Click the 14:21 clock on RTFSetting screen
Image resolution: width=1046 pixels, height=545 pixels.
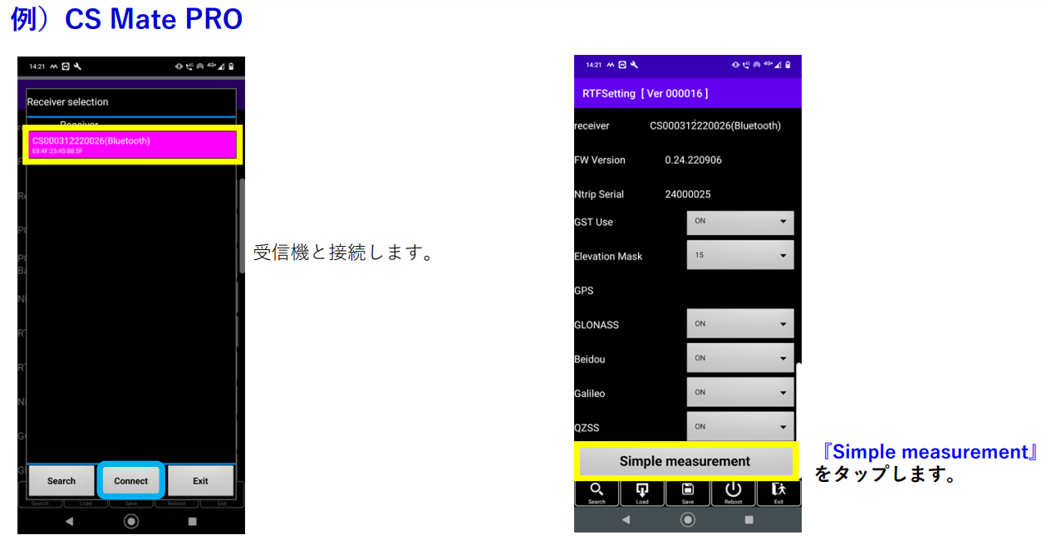(x=593, y=65)
